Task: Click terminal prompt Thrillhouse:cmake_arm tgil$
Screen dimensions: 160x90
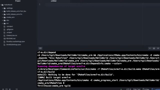Action: click(x=54, y=86)
